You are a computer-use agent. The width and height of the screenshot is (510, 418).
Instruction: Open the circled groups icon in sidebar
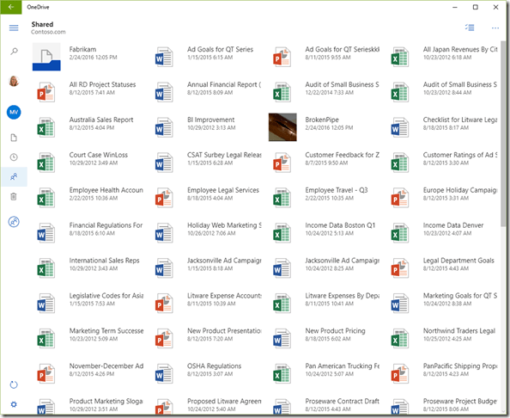pyautogui.click(x=14, y=222)
